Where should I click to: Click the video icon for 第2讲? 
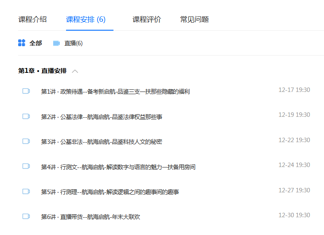[x=26, y=116]
